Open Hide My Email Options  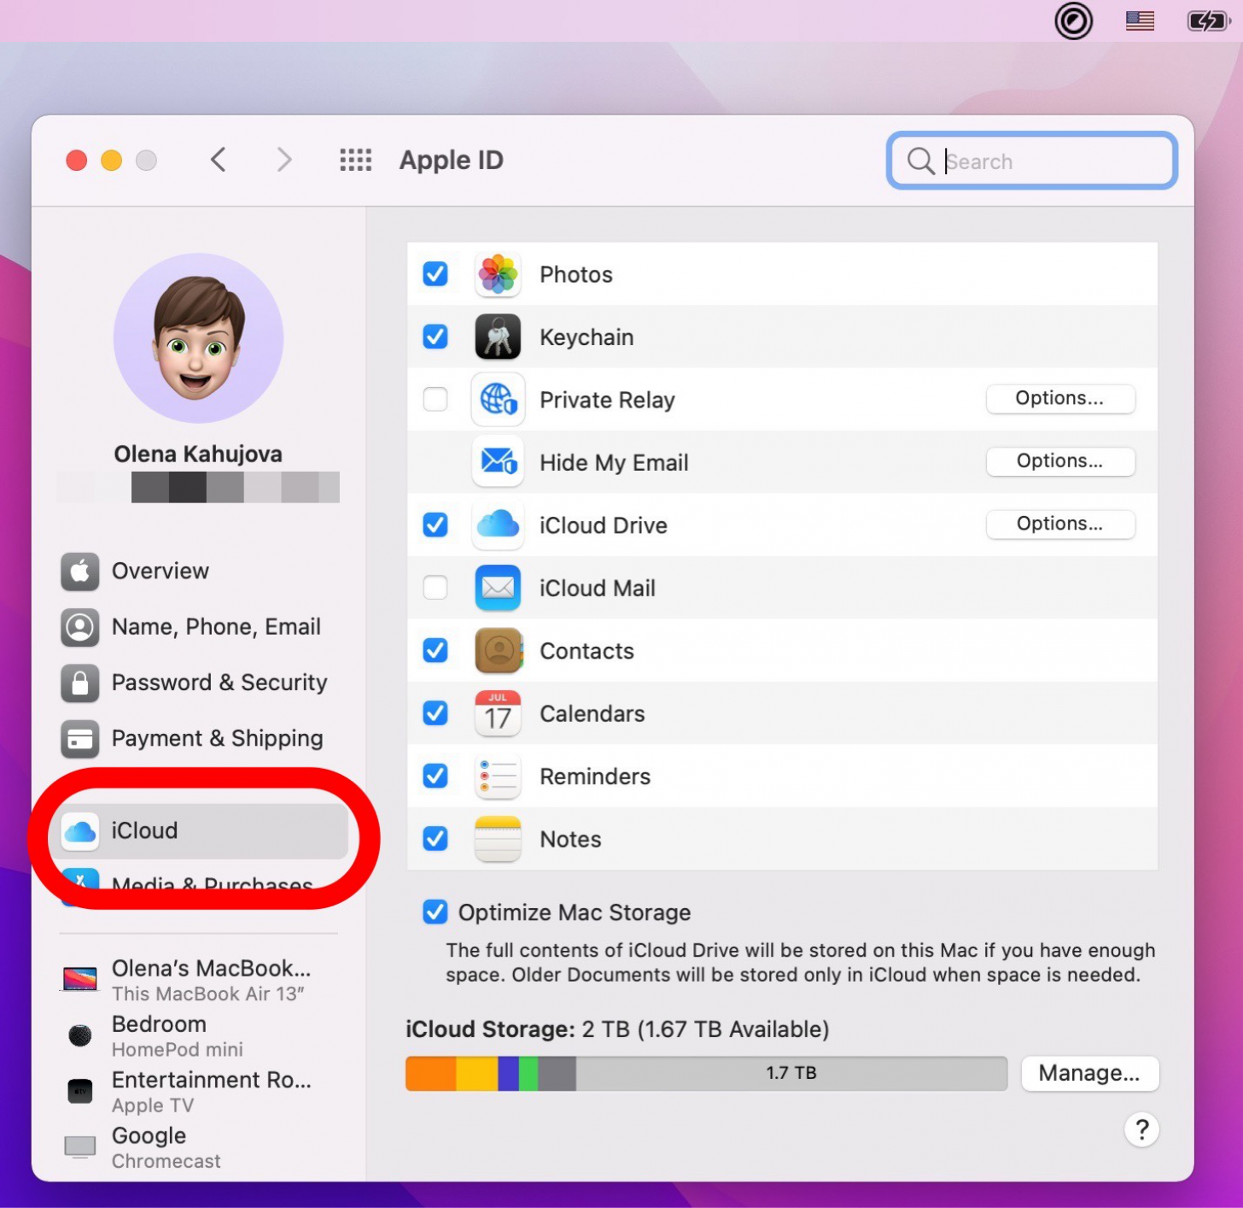click(x=1060, y=461)
